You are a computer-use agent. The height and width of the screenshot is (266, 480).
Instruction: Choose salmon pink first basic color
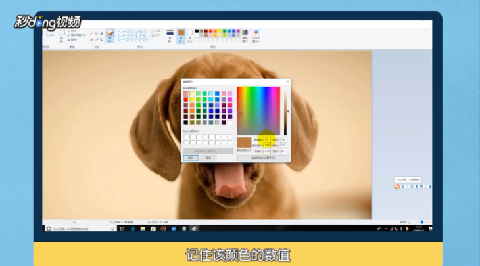click(x=186, y=93)
